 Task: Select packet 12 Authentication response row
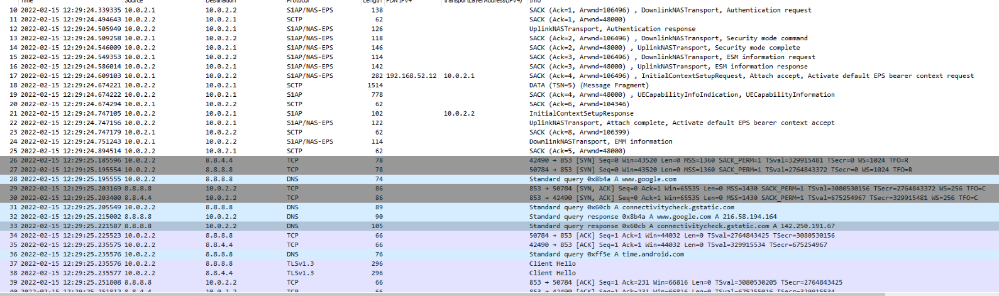click(x=499, y=29)
